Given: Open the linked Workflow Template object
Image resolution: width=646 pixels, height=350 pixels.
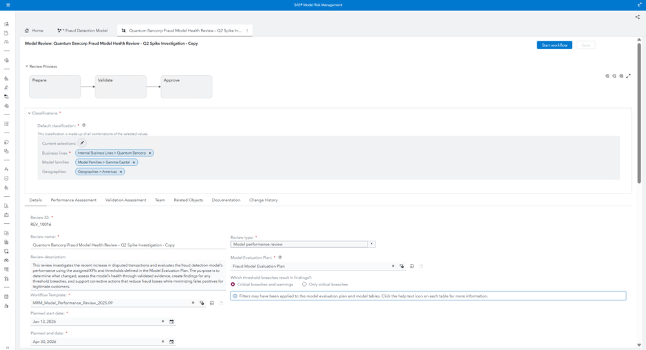Looking at the screenshot, I should pos(212,303).
